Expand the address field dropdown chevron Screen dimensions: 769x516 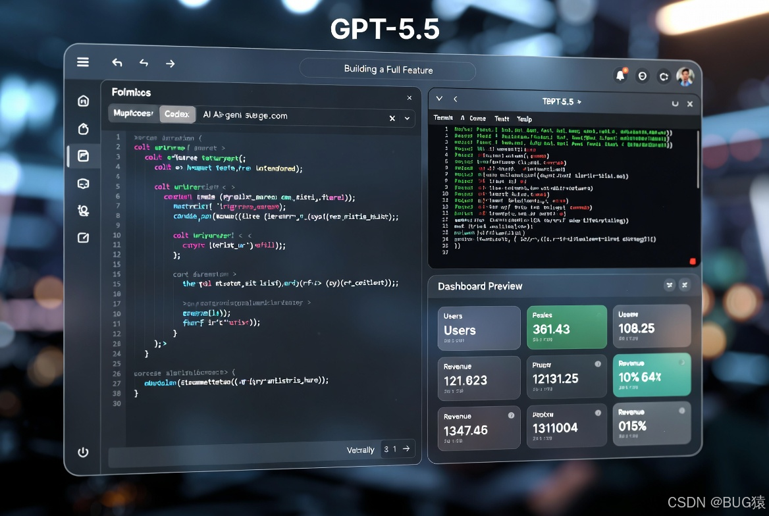[x=407, y=118]
